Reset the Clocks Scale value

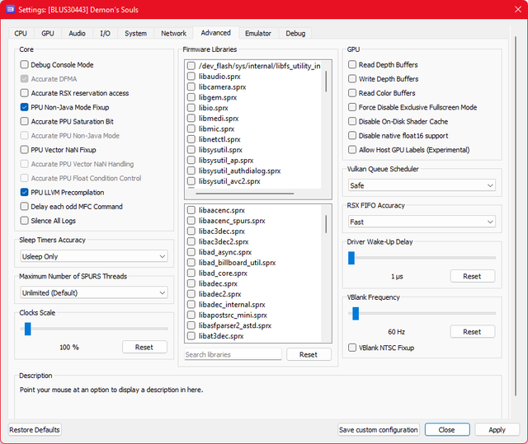pos(144,347)
